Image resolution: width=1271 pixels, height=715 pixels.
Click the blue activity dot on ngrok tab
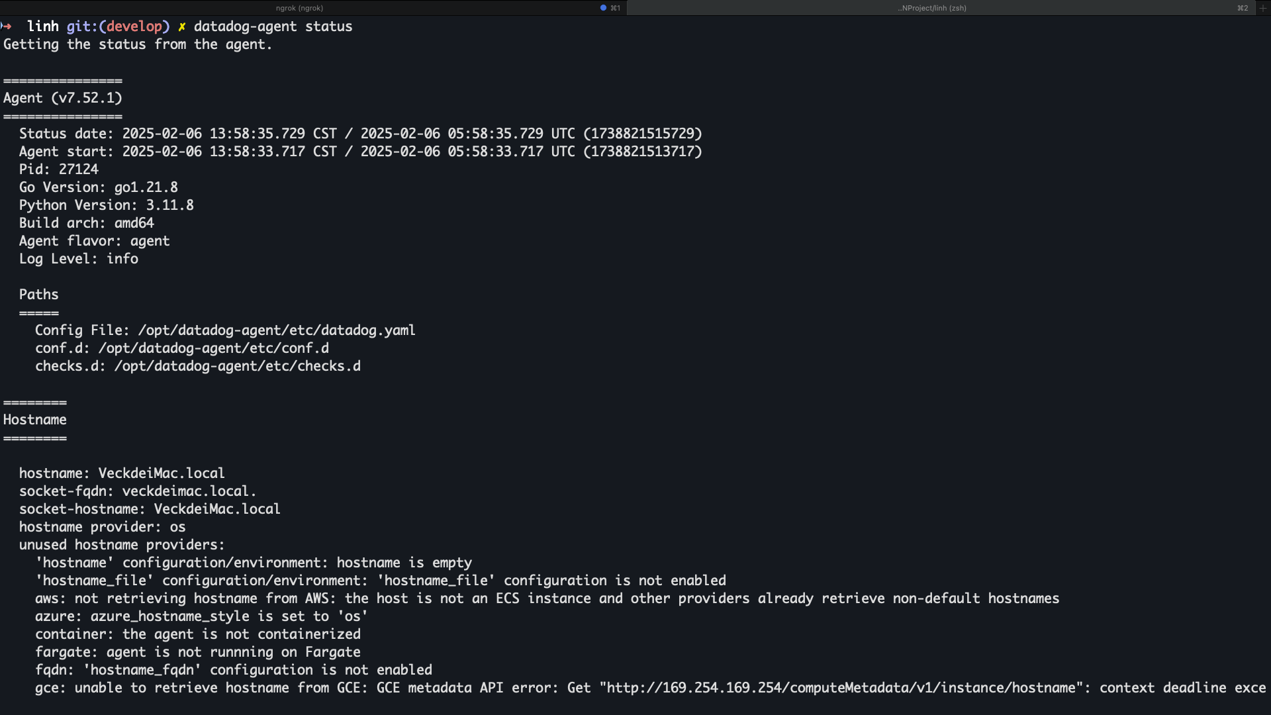pyautogui.click(x=603, y=8)
